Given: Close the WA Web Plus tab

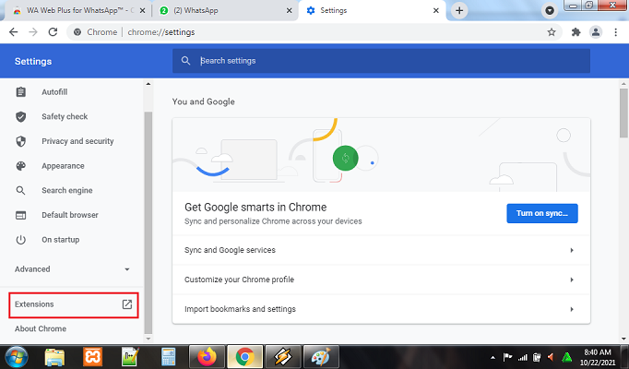Looking at the screenshot, I should [142, 11].
